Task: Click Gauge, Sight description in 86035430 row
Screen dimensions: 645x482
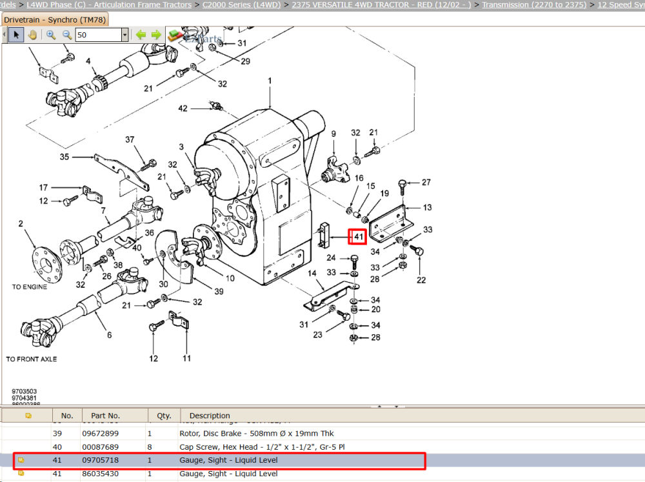Action: 228,474
